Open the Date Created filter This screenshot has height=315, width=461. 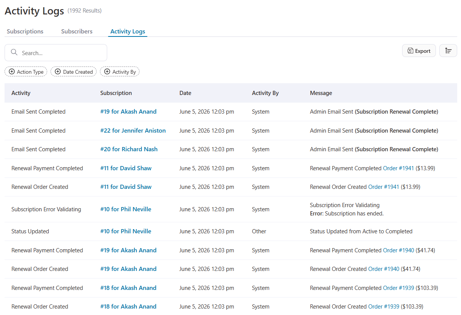pos(73,71)
